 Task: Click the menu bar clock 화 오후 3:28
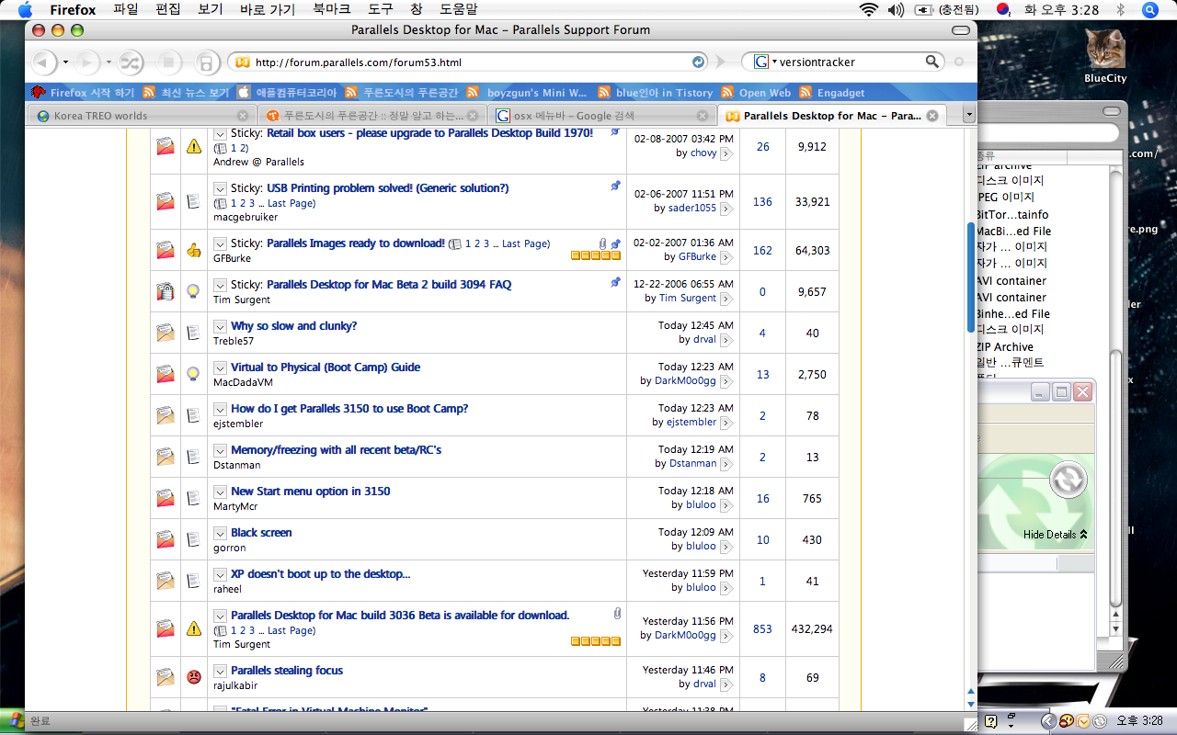pyautogui.click(x=1061, y=10)
